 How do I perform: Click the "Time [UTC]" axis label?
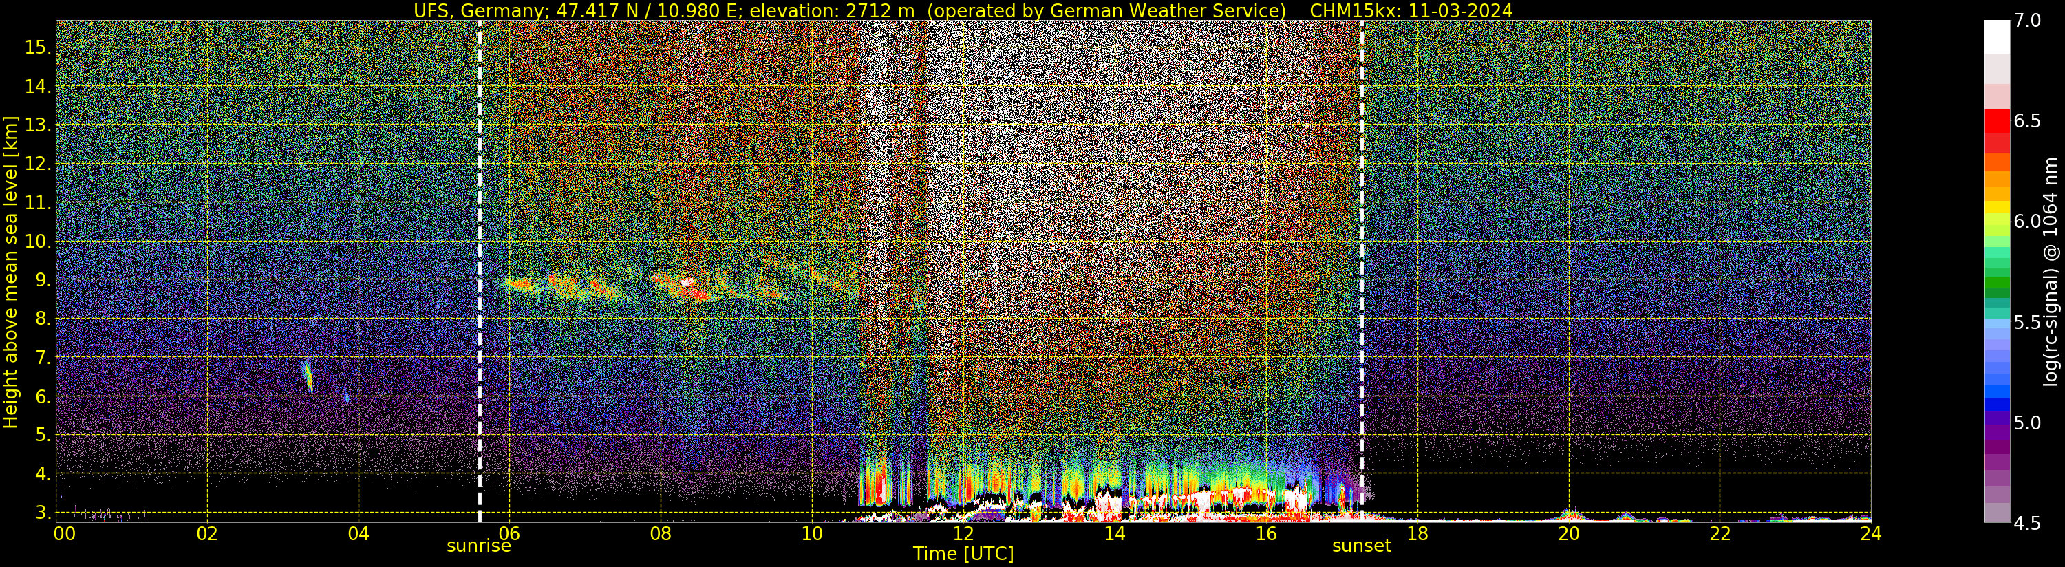click(x=963, y=554)
